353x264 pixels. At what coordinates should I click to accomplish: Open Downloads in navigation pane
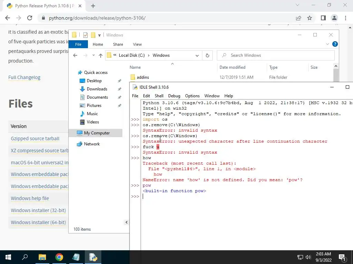97,89
